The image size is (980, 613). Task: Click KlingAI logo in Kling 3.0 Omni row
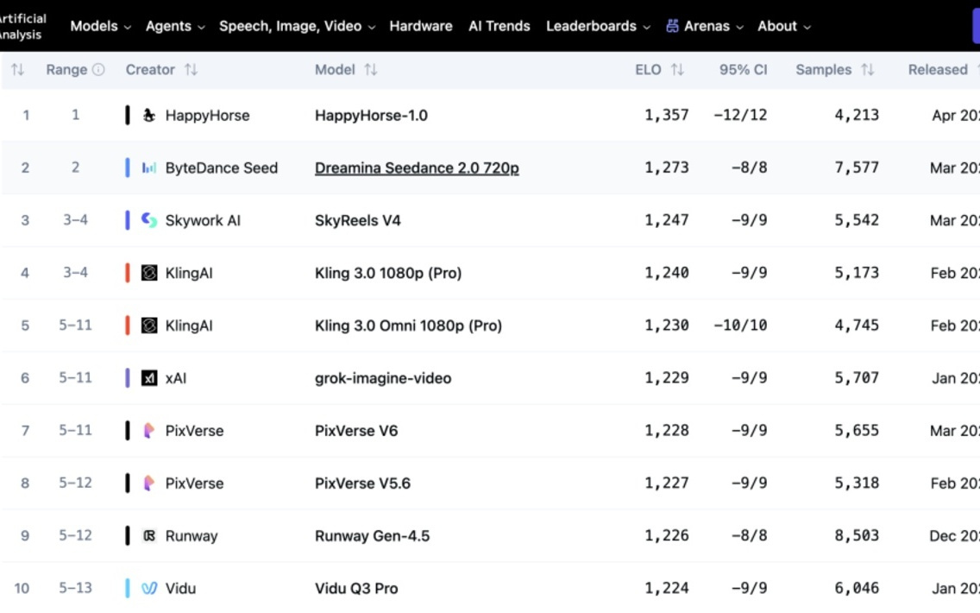[x=148, y=325]
